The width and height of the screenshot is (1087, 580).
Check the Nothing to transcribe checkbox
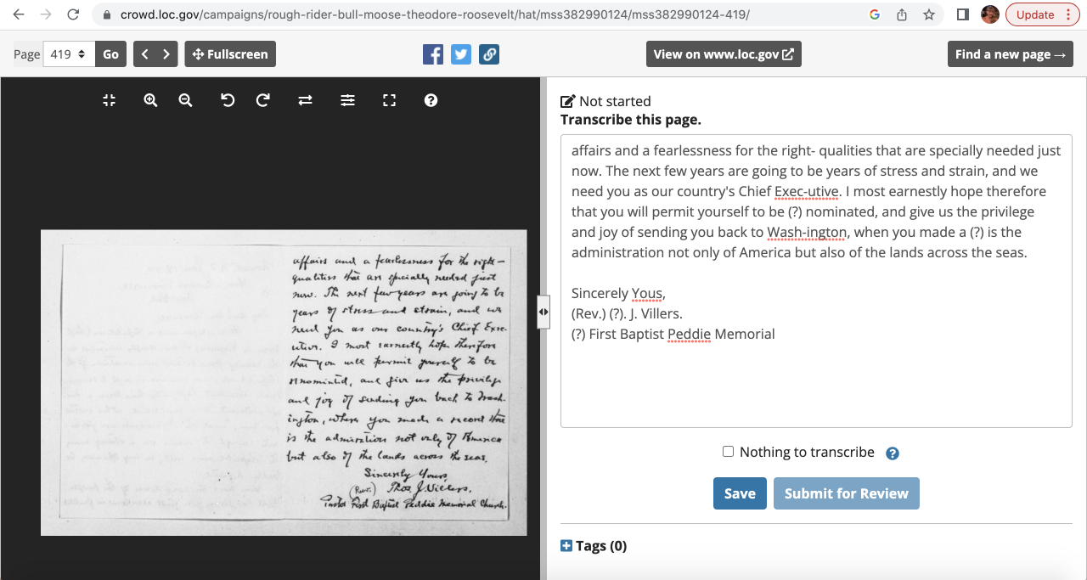coord(728,452)
